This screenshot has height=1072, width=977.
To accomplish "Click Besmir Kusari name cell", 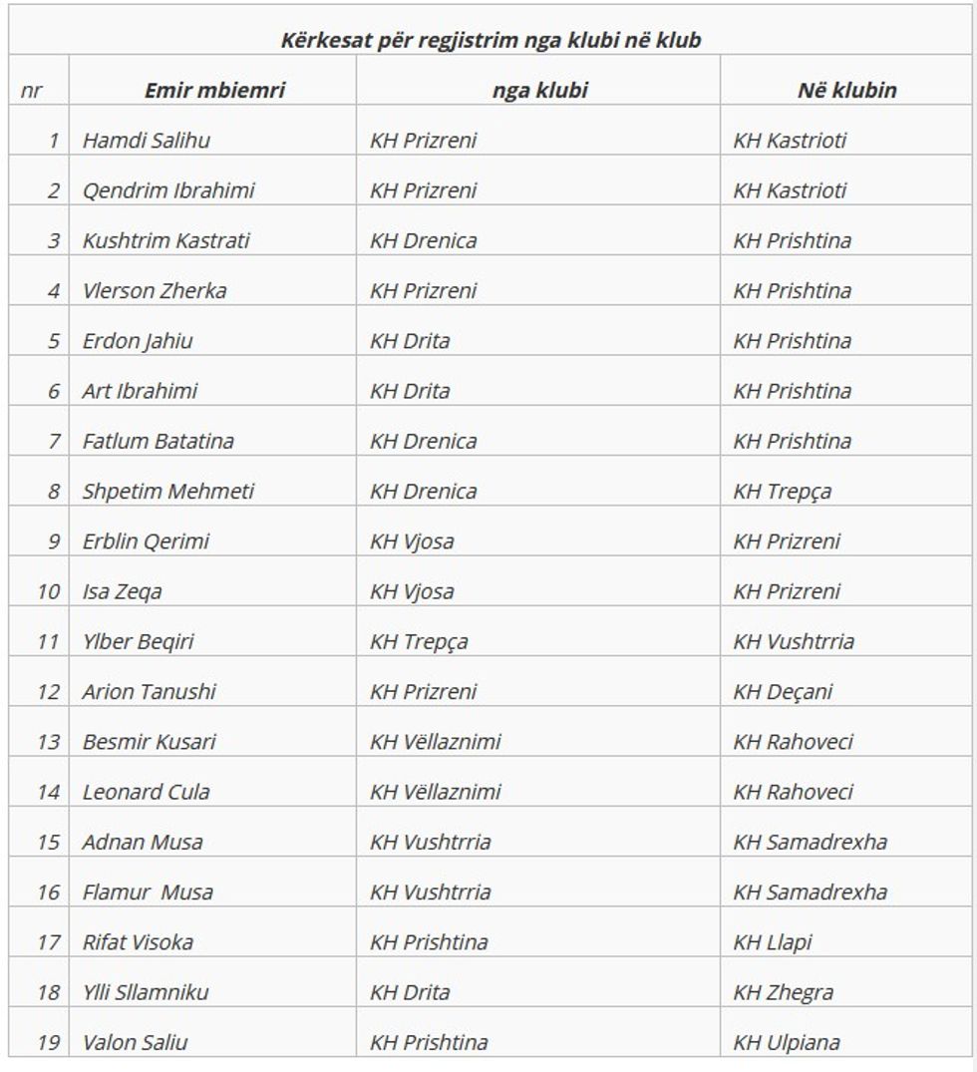I will coord(150,742).
